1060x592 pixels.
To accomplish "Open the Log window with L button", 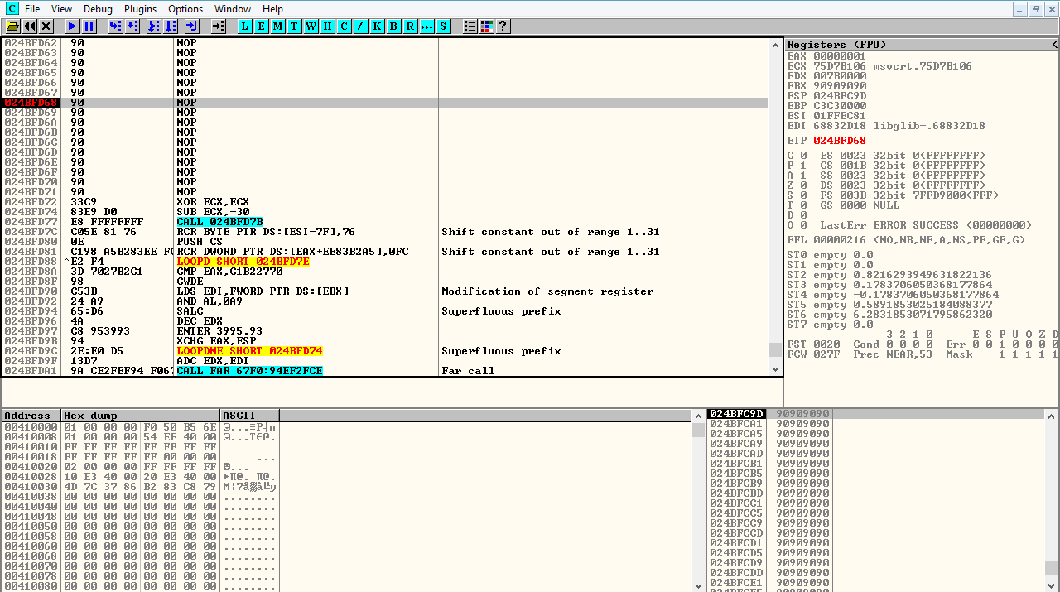I will [245, 26].
